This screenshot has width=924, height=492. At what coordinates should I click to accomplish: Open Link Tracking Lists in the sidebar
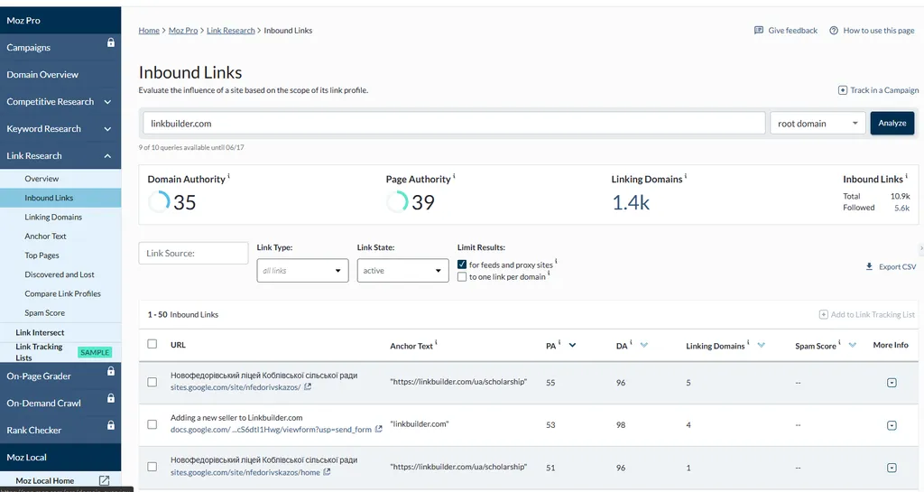[39, 352]
